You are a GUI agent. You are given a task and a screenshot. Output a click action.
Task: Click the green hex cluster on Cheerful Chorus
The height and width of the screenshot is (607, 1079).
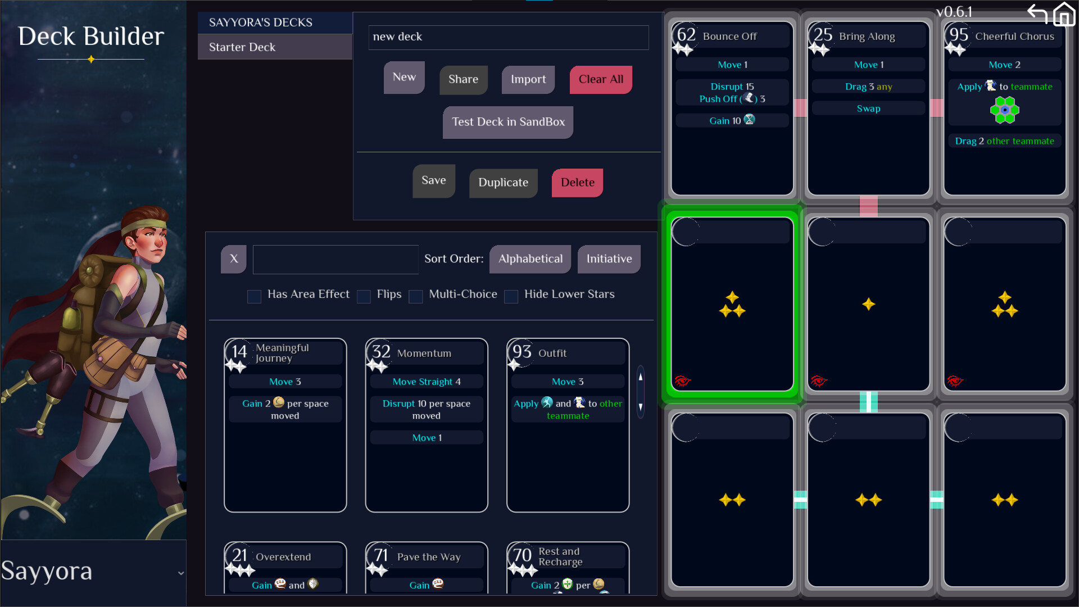click(1004, 110)
